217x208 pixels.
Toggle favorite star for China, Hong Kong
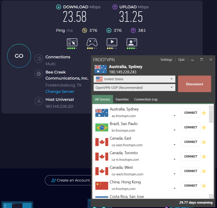point(204,186)
